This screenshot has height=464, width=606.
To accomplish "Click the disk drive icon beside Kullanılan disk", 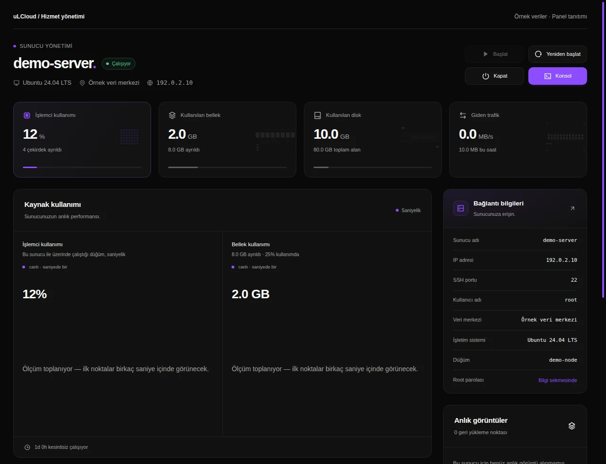I will (318, 115).
